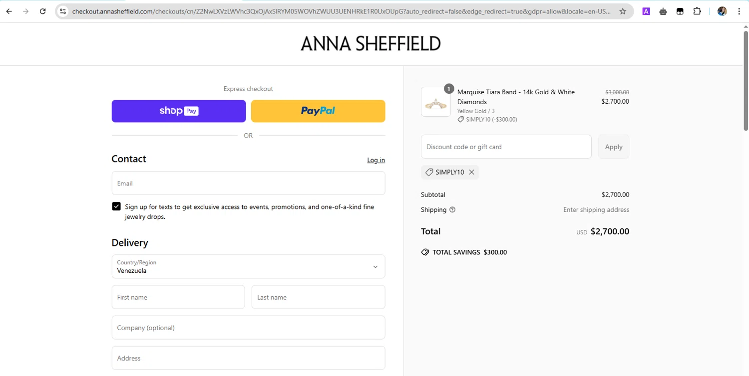The image size is (749, 376).
Task: Click the TOTAL SAVINGS $300.00 text
Action: point(469,252)
